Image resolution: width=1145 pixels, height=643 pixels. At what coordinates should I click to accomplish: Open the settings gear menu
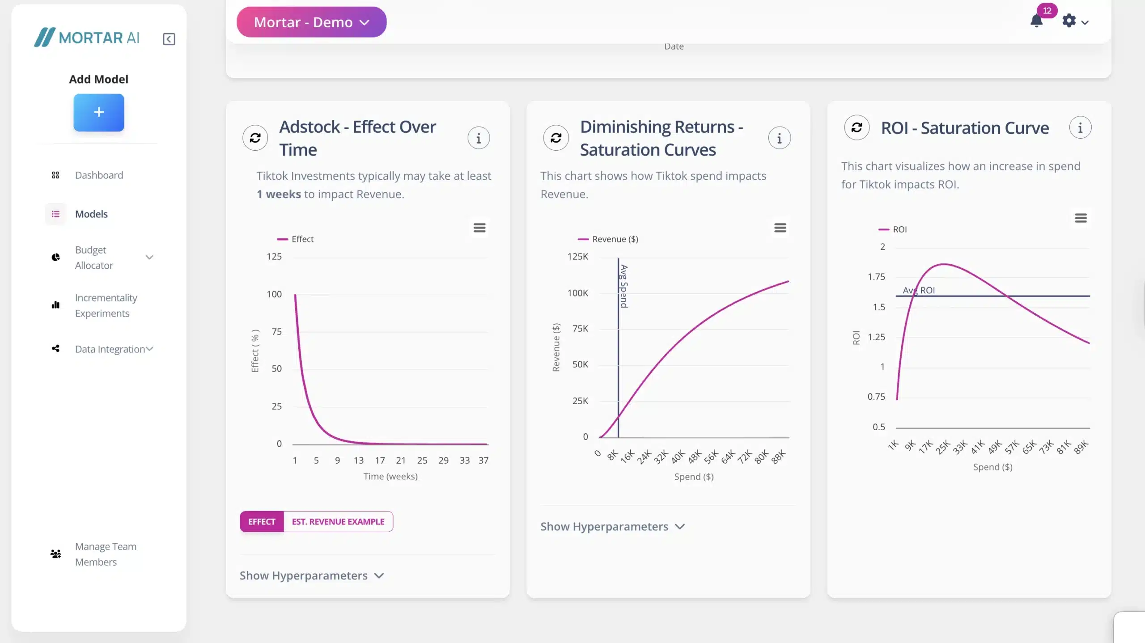(1069, 21)
